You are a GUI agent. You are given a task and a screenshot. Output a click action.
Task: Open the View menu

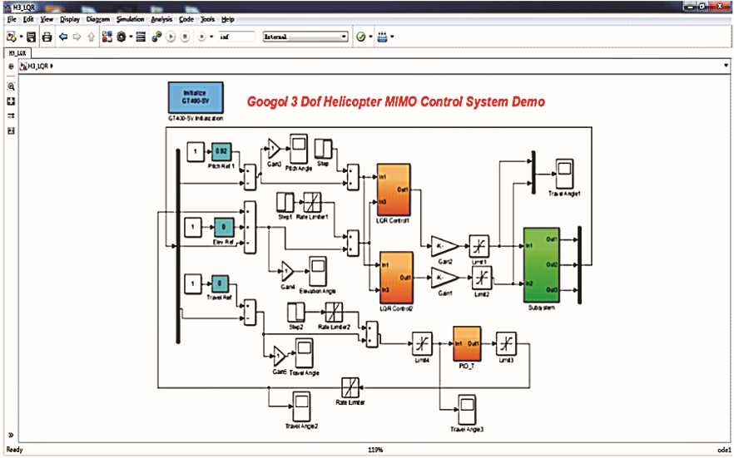[47, 20]
